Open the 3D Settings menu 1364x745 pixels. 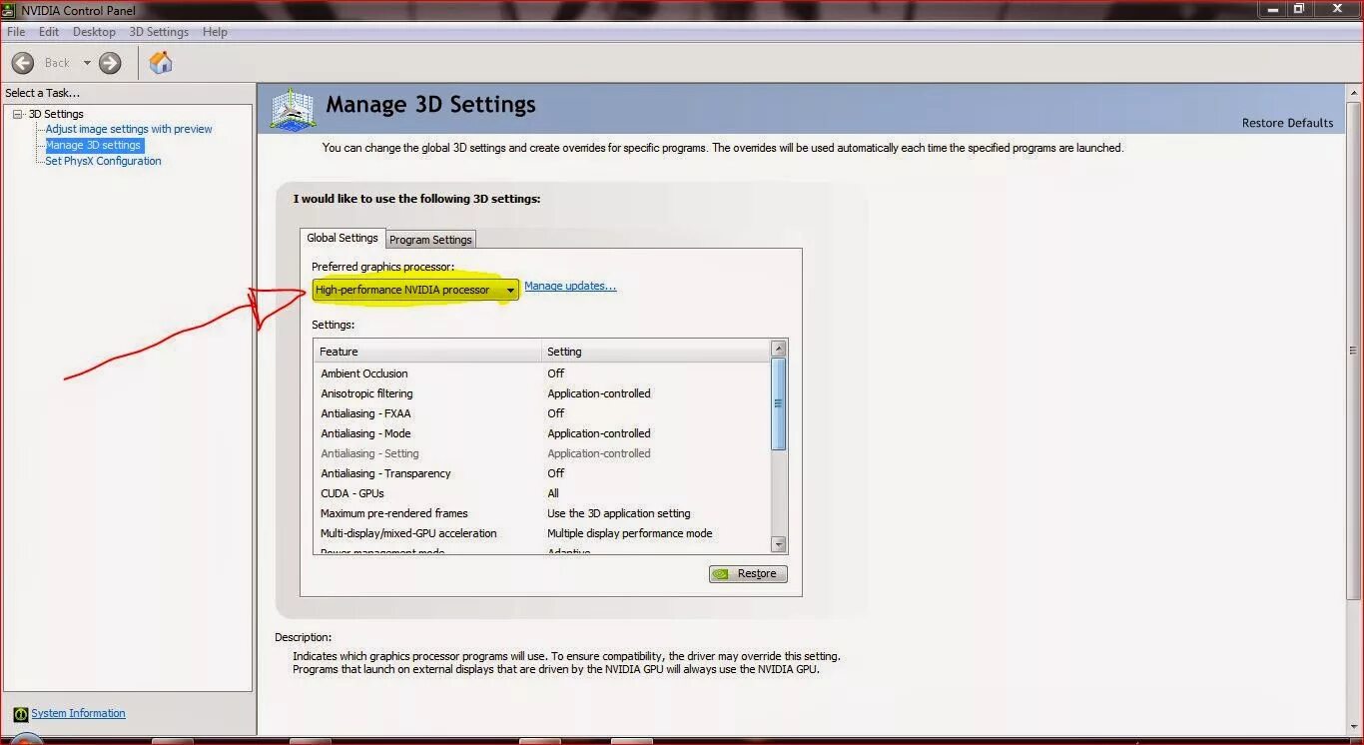159,32
